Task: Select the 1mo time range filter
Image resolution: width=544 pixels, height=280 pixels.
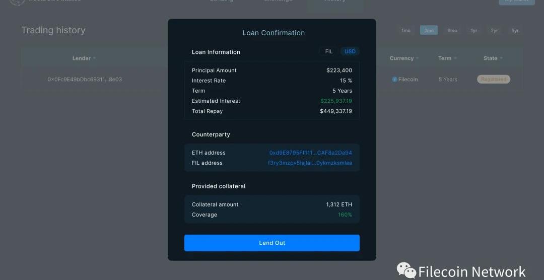Action: 405,31
